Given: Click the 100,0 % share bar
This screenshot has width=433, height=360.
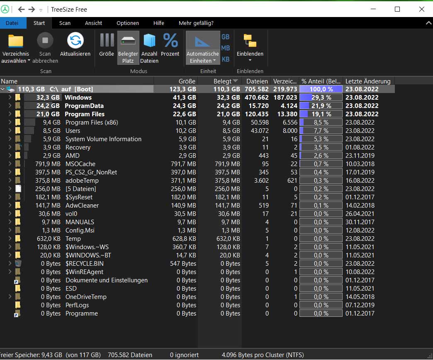Looking at the screenshot, I should click(x=321, y=89).
